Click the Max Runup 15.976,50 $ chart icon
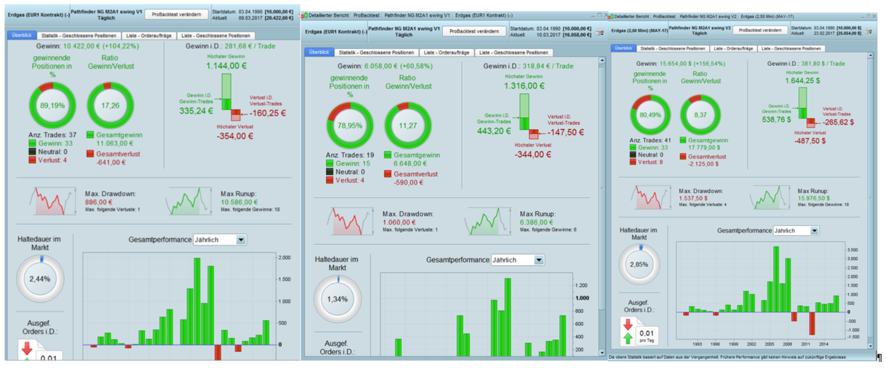Image resolution: width=887 pixels, height=368 pixels. [x=770, y=197]
